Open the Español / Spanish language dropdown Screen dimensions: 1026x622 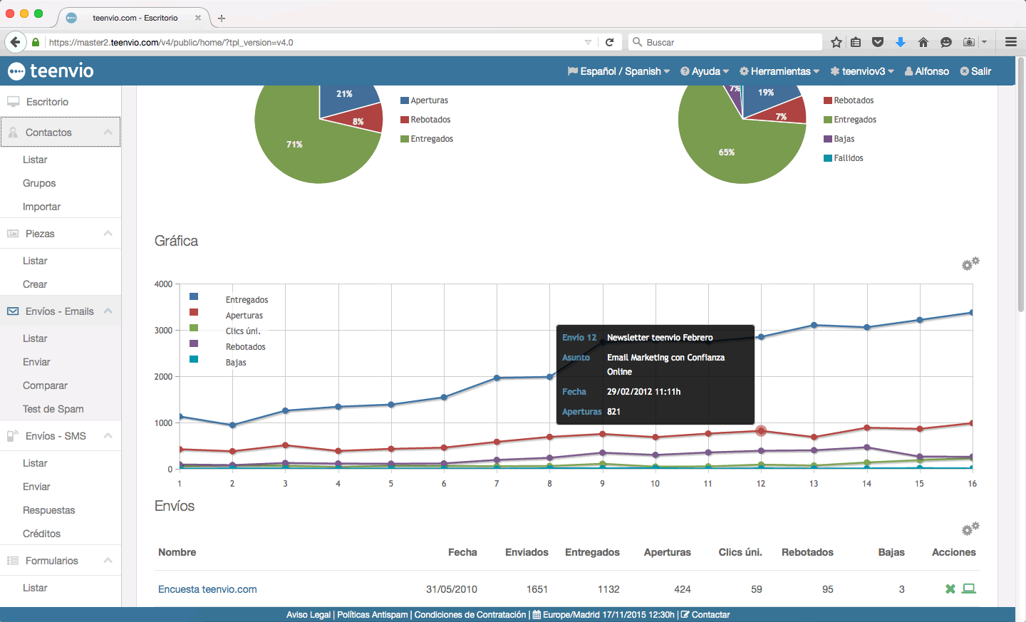(x=618, y=71)
